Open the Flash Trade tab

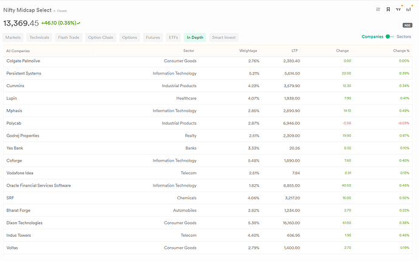pyautogui.click(x=69, y=38)
